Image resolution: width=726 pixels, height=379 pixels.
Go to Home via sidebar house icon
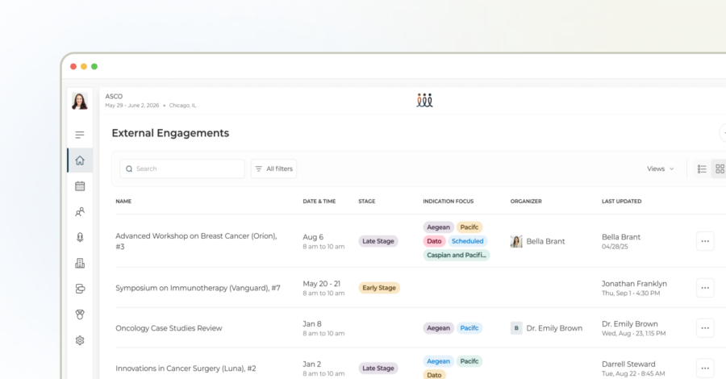[80, 160]
